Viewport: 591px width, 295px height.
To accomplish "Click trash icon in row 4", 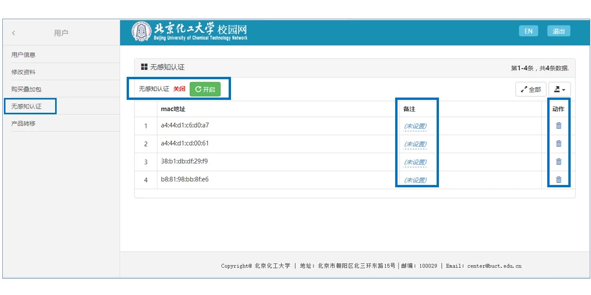I will click(x=559, y=179).
